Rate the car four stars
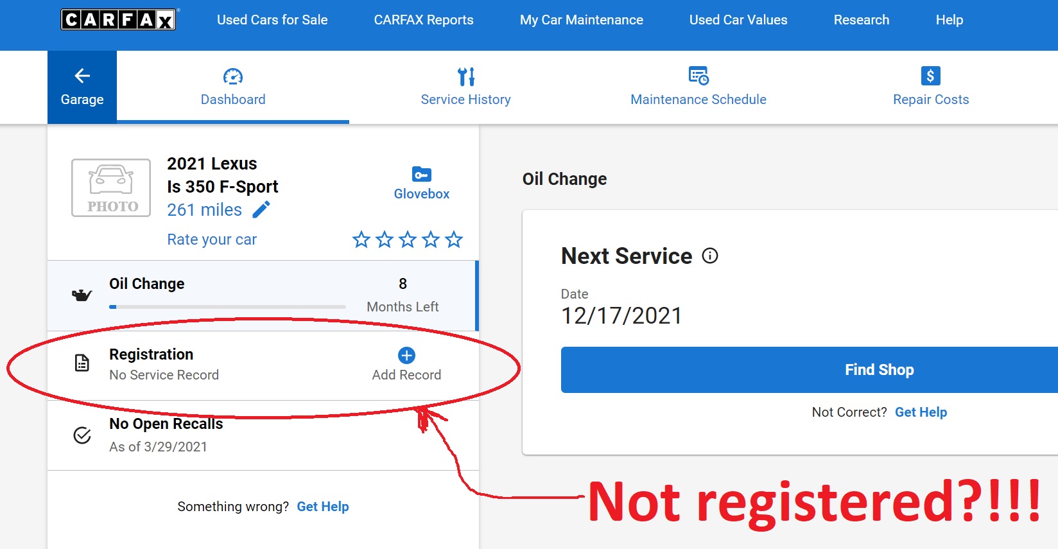This screenshot has width=1058, height=549. 431,240
